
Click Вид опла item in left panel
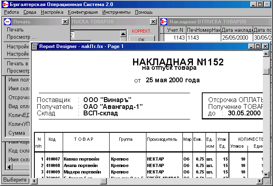click(x=19, y=106)
